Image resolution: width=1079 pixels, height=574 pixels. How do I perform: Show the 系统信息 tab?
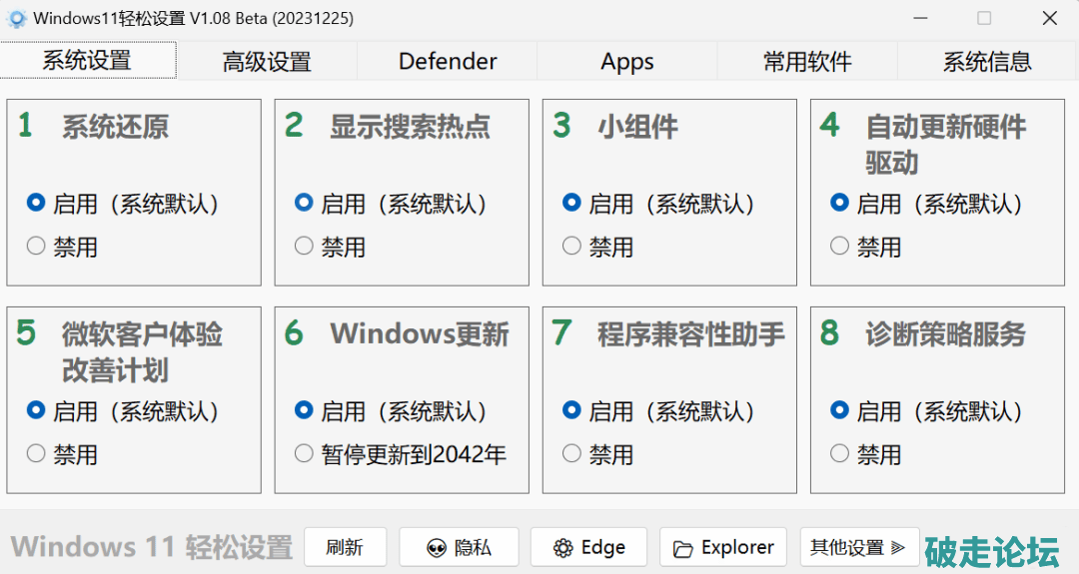987,62
